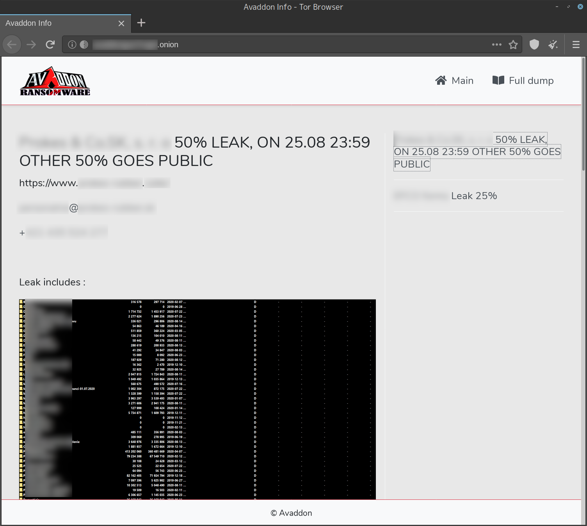Click the New Identity broom icon
The width and height of the screenshot is (587, 526).
tap(553, 45)
